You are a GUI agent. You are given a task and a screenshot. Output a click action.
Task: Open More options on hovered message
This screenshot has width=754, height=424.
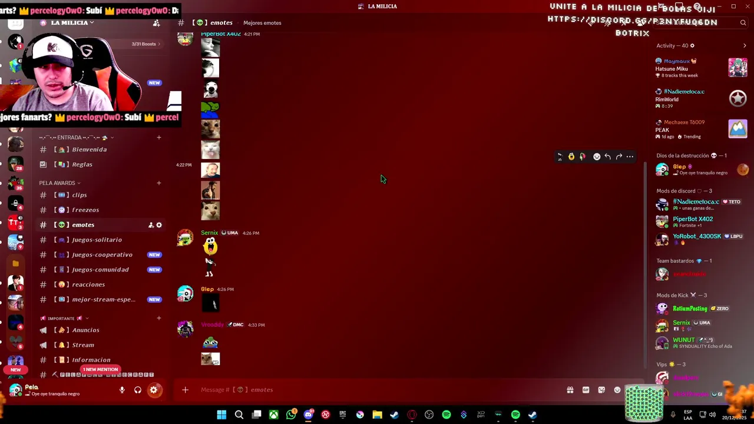click(x=630, y=157)
